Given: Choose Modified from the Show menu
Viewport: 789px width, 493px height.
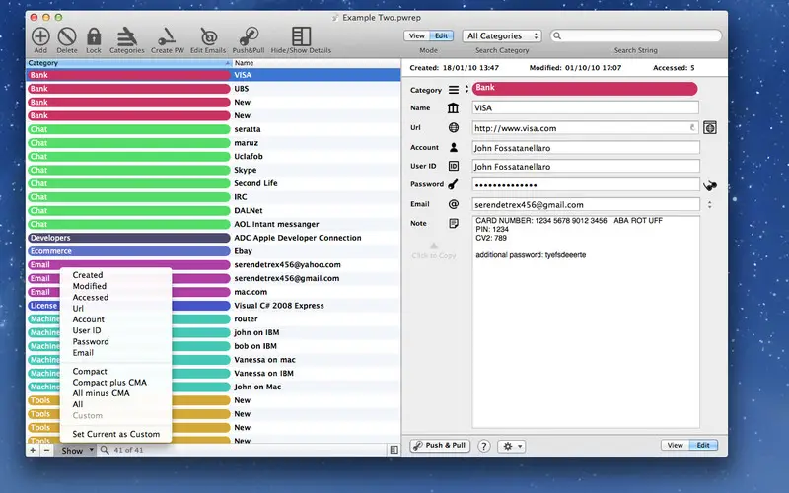Looking at the screenshot, I should (90, 286).
